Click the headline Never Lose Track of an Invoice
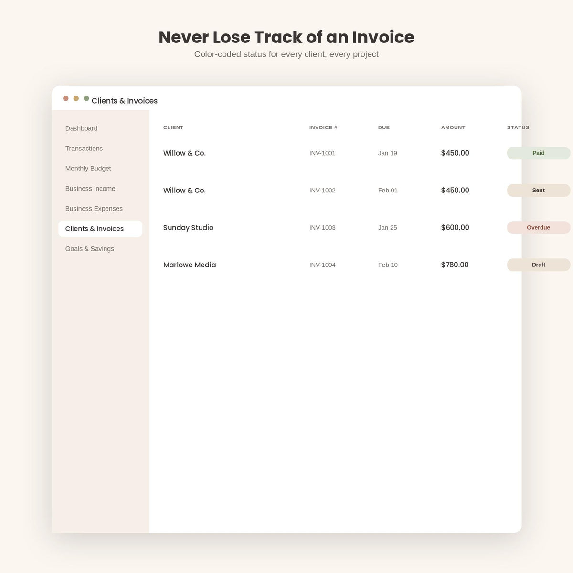Image resolution: width=573 pixels, height=573 pixels. click(x=286, y=37)
